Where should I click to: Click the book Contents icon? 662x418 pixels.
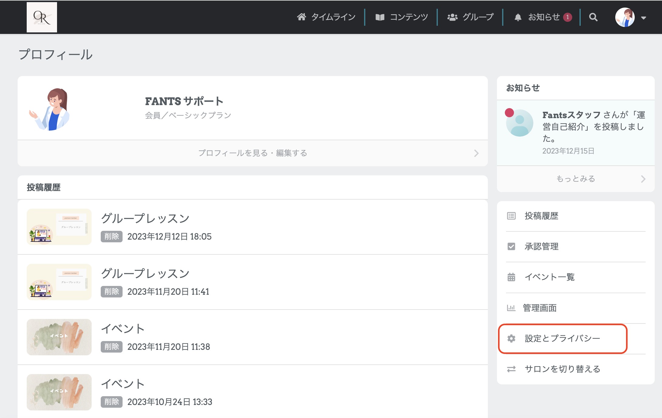coord(380,17)
